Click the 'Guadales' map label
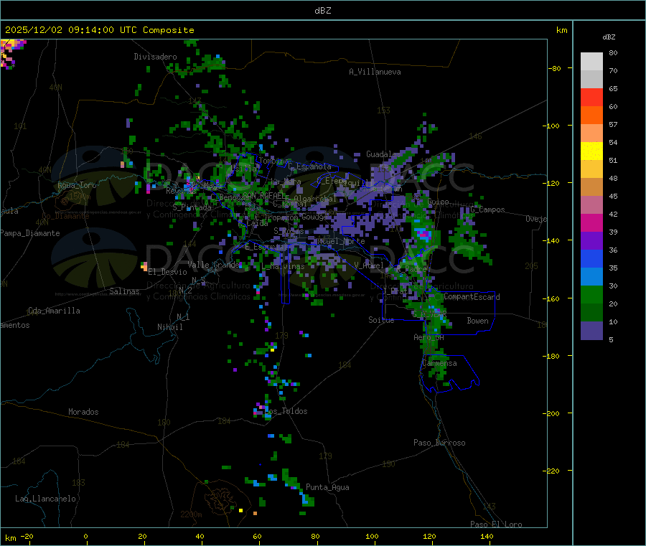The width and height of the screenshot is (646, 546). [x=383, y=154]
